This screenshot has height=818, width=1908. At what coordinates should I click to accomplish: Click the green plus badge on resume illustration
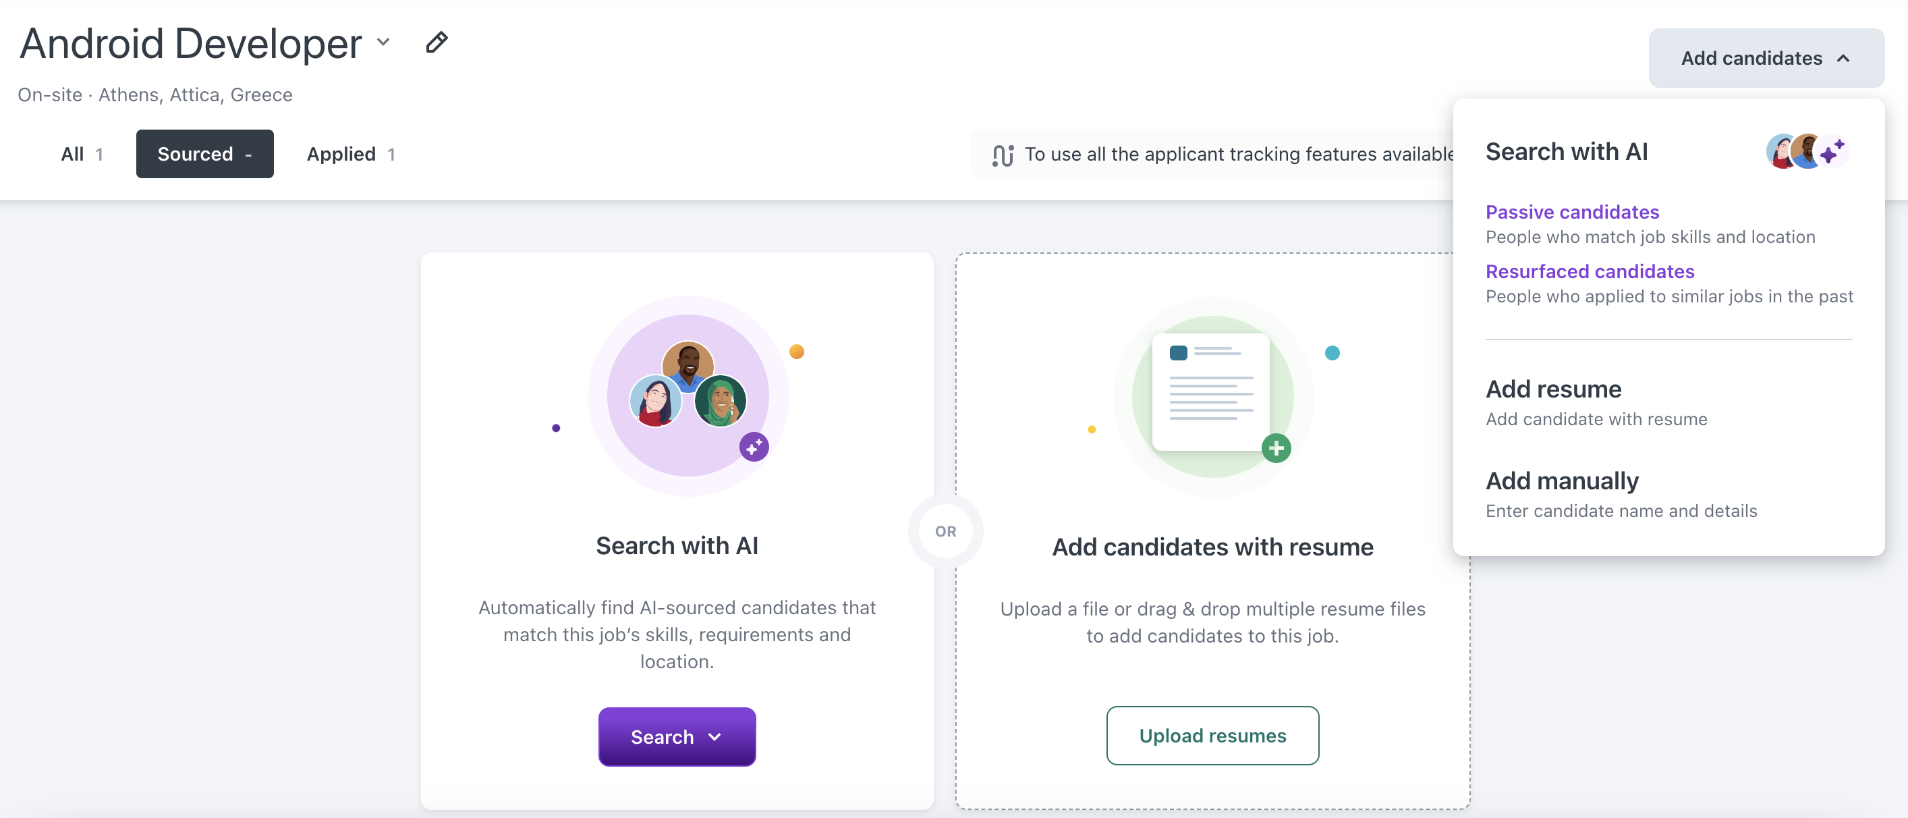pyautogui.click(x=1276, y=447)
